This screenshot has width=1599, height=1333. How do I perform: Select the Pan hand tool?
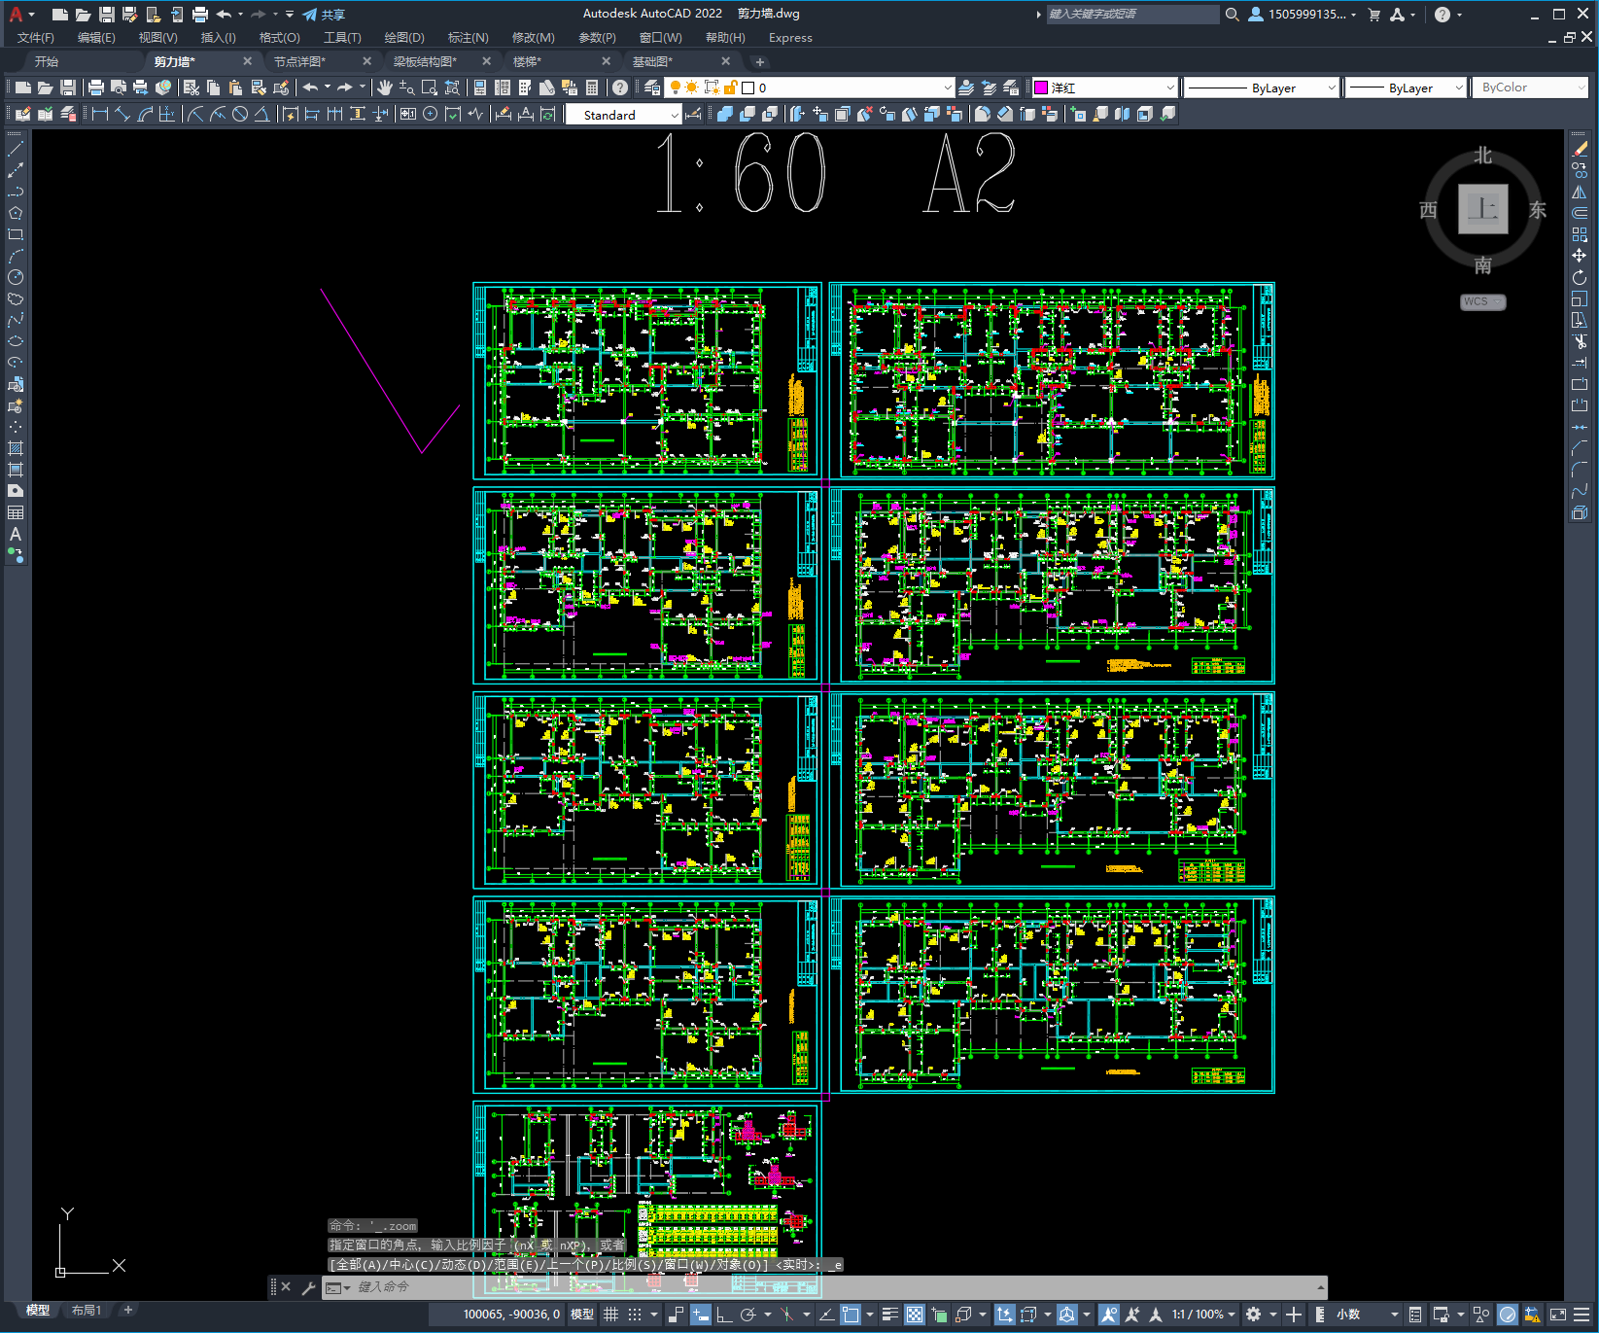(x=385, y=88)
